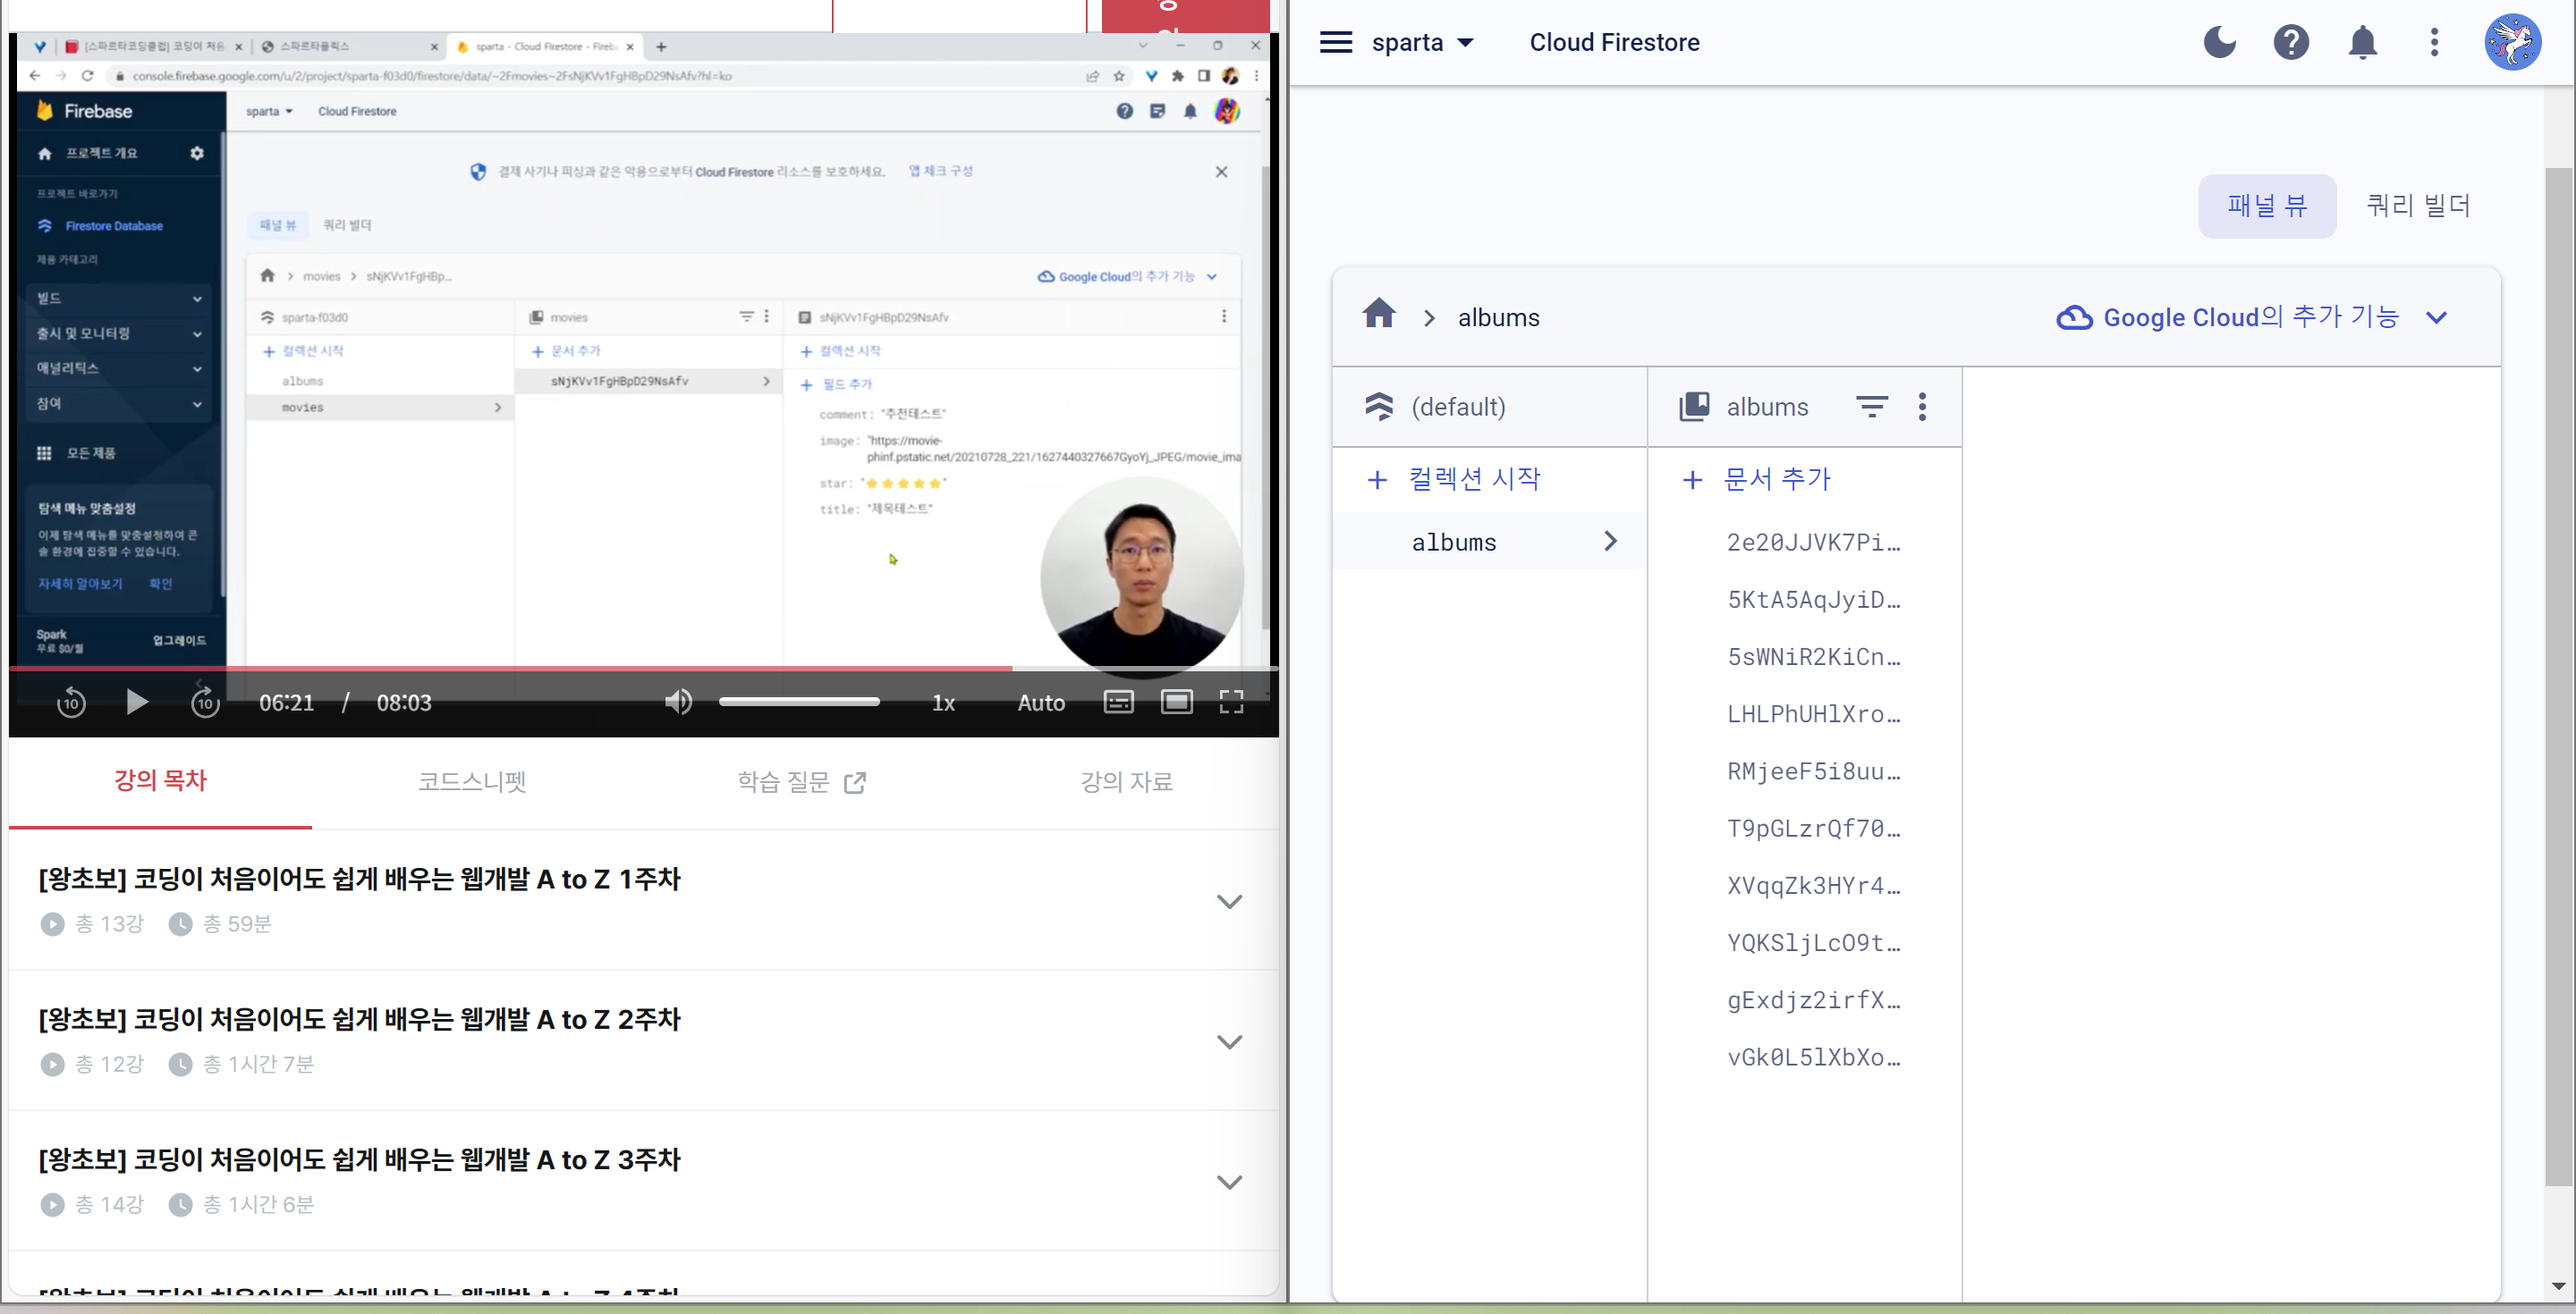This screenshot has height=1314, width=2576.
Task: Click the 2주차 course title
Action: pos(360,1019)
